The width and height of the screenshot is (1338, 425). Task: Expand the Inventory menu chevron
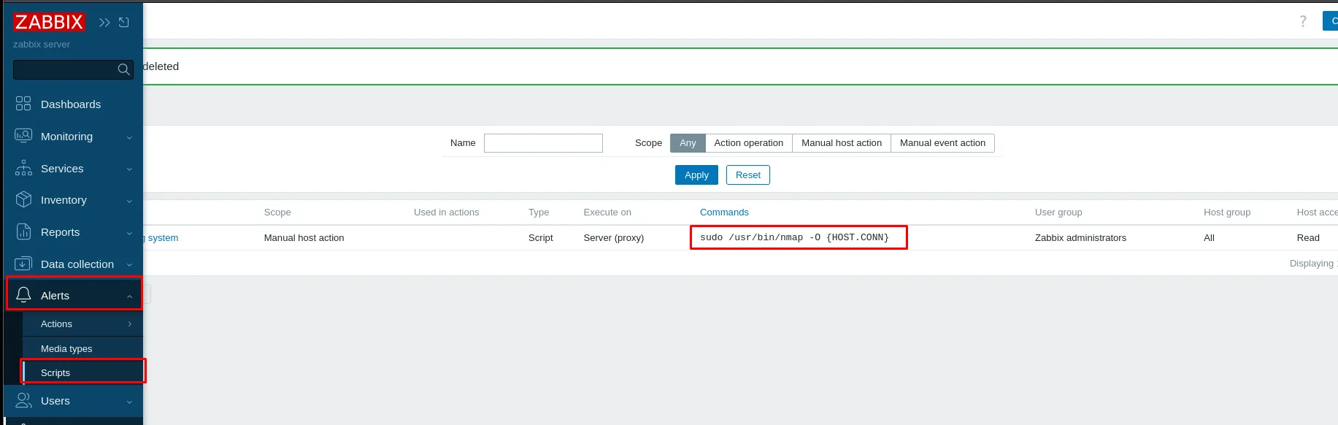[129, 201]
